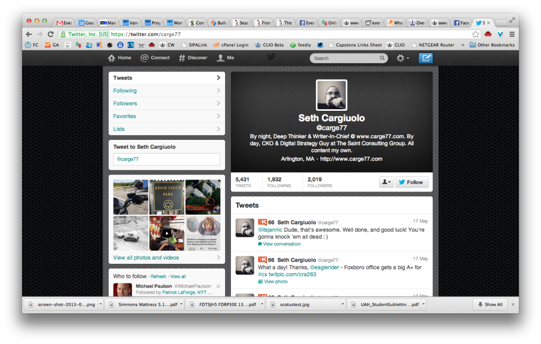Select the Tweets sidebar item

click(166, 78)
